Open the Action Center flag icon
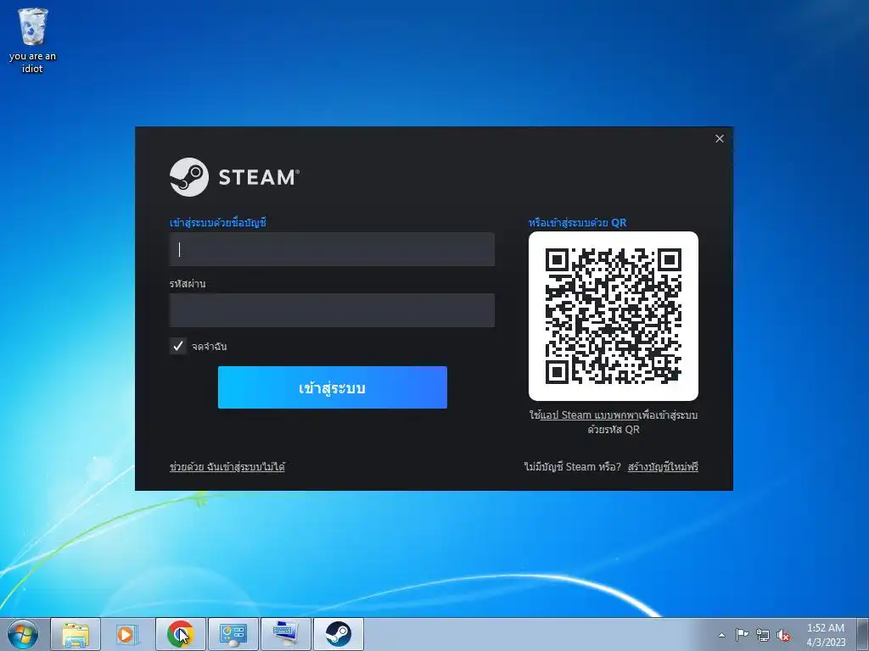Viewport: 869px width, 651px height. (x=742, y=635)
